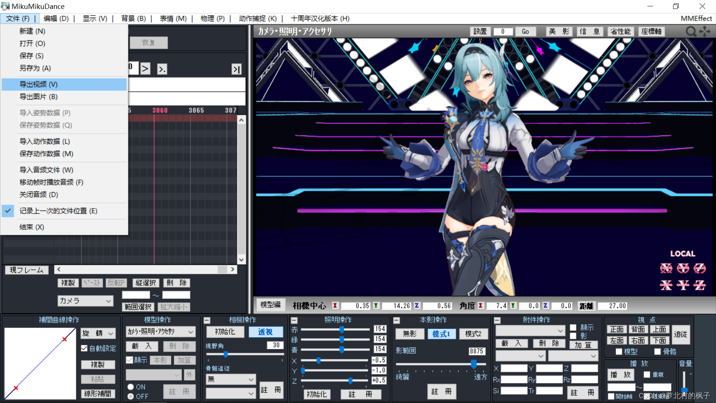Click timeline scroll up arrow
716x403 pixels.
pyautogui.click(x=241, y=120)
